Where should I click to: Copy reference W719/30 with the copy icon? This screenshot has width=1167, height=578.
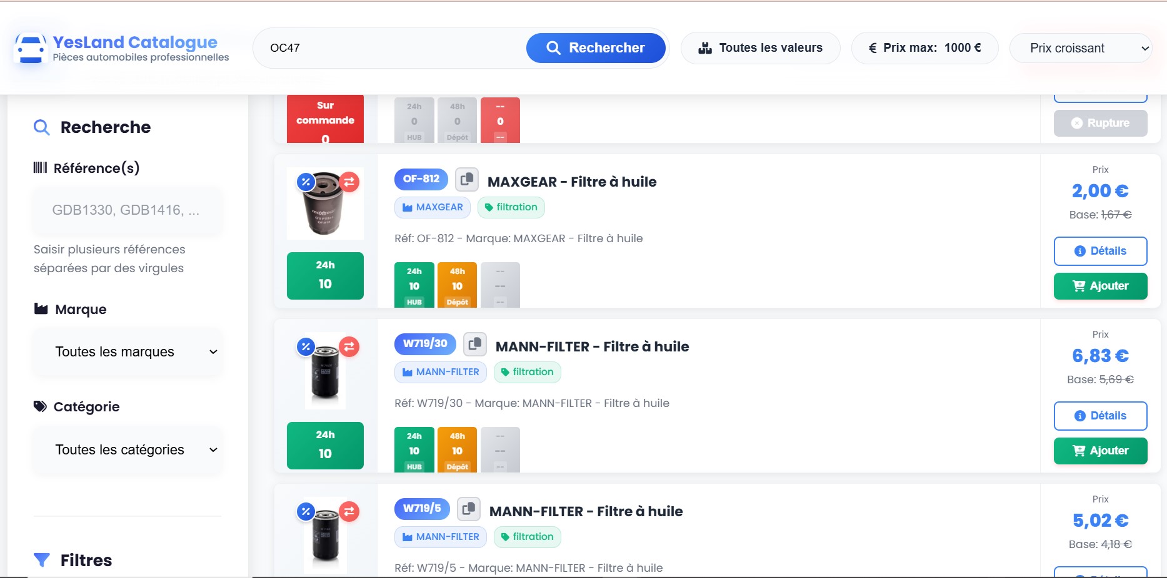[474, 344]
